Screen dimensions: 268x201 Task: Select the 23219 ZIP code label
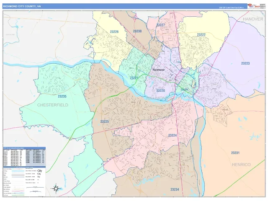184,90
